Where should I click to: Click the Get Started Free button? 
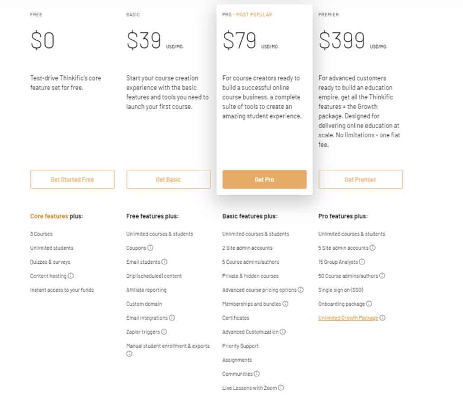[x=72, y=179]
